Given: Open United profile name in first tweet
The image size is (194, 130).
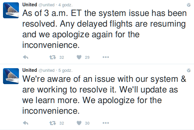Looking at the screenshot, I should tap(30, 5).
